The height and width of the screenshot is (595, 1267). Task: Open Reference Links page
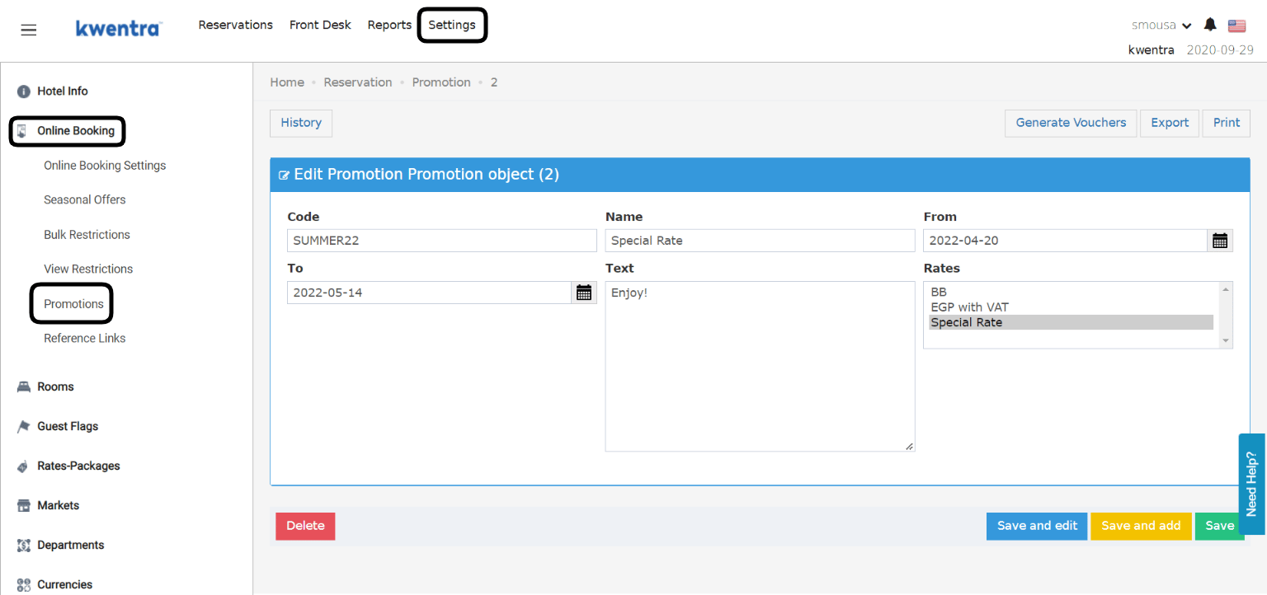[85, 339]
